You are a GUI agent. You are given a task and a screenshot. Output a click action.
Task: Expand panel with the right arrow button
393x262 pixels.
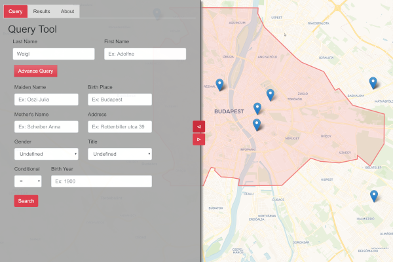[x=198, y=139]
